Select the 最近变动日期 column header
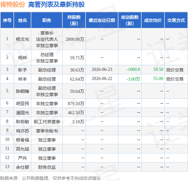The width and height of the screenshot is (188, 181). tap(102, 20)
